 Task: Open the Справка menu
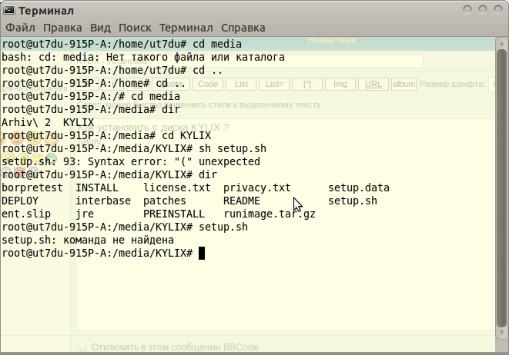pos(237,28)
